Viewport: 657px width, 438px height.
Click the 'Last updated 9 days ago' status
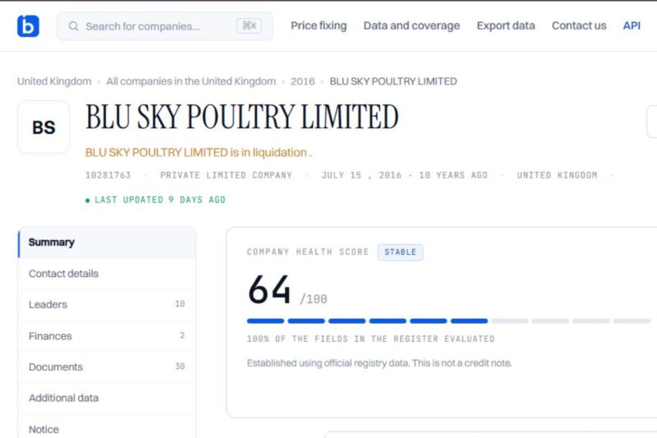tap(155, 200)
